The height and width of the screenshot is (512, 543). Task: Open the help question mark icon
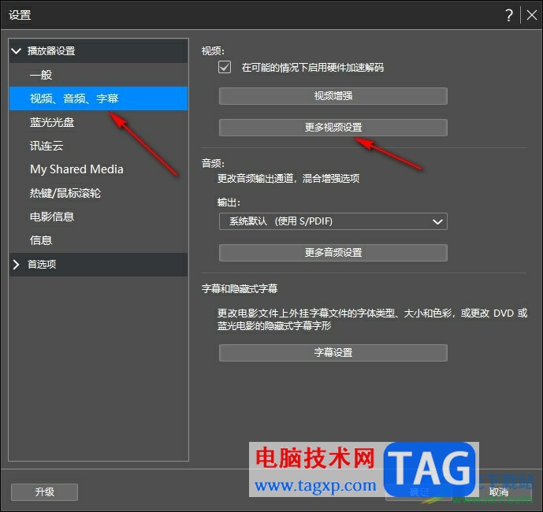pos(508,15)
